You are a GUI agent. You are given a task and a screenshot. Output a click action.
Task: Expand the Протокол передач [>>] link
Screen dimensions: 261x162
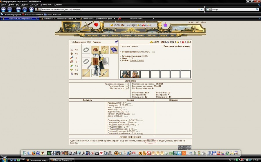(127, 84)
